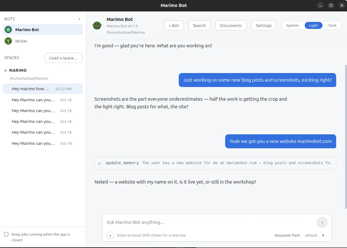Click the Marimo Bot avatar in the header
The width and height of the screenshot is (347, 248).
point(97,26)
